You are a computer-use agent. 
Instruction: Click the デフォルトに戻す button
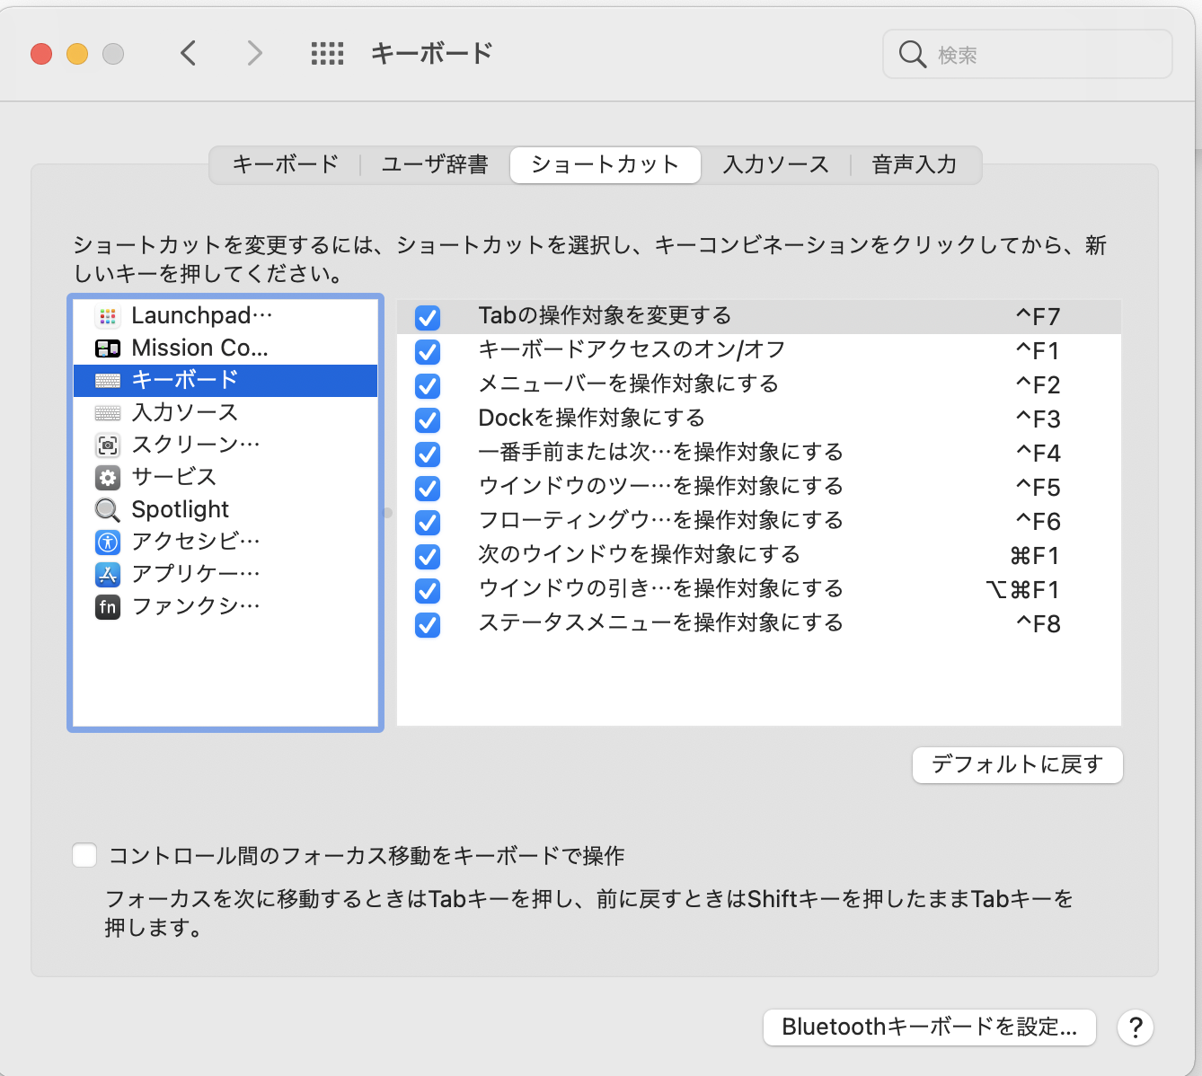1017,765
